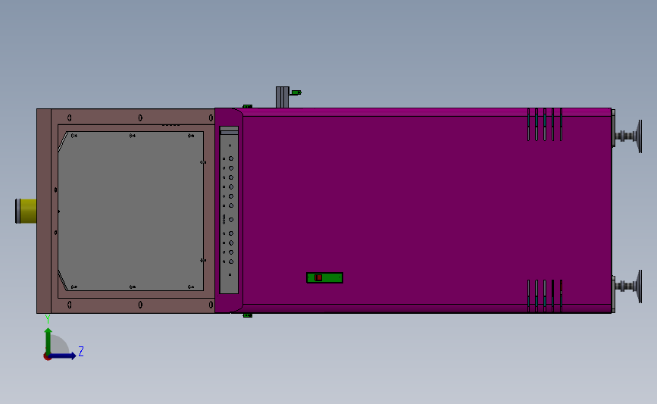Select the gray window panel in the brown frame
Screen dimensions: 657x404
click(131, 211)
